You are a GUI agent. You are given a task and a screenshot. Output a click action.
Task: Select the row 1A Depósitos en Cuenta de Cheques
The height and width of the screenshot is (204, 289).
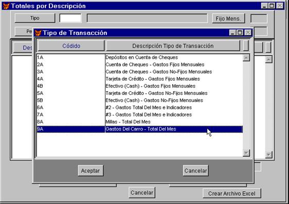139,57
